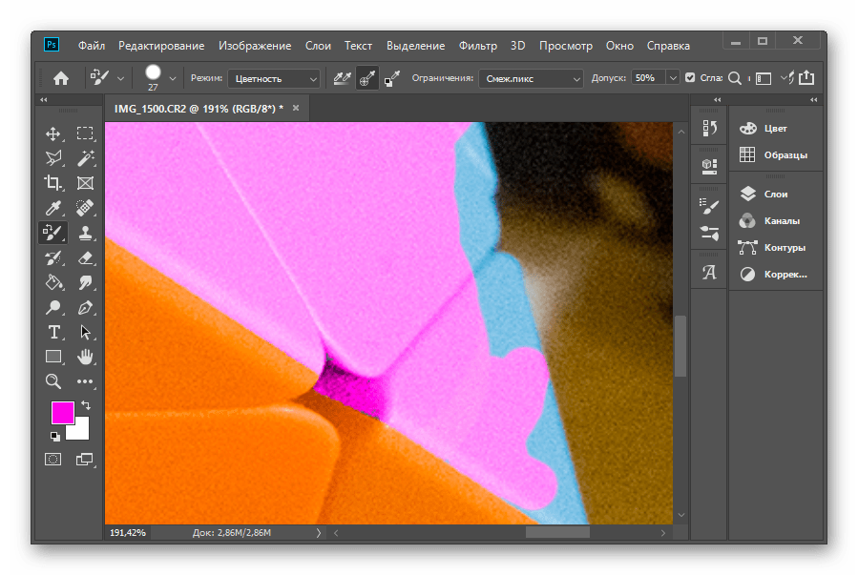Image resolution: width=858 pixels, height=575 pixels.
Task: Open the Edit Toolbar three-dots button
Action: (x=85, y=381)
